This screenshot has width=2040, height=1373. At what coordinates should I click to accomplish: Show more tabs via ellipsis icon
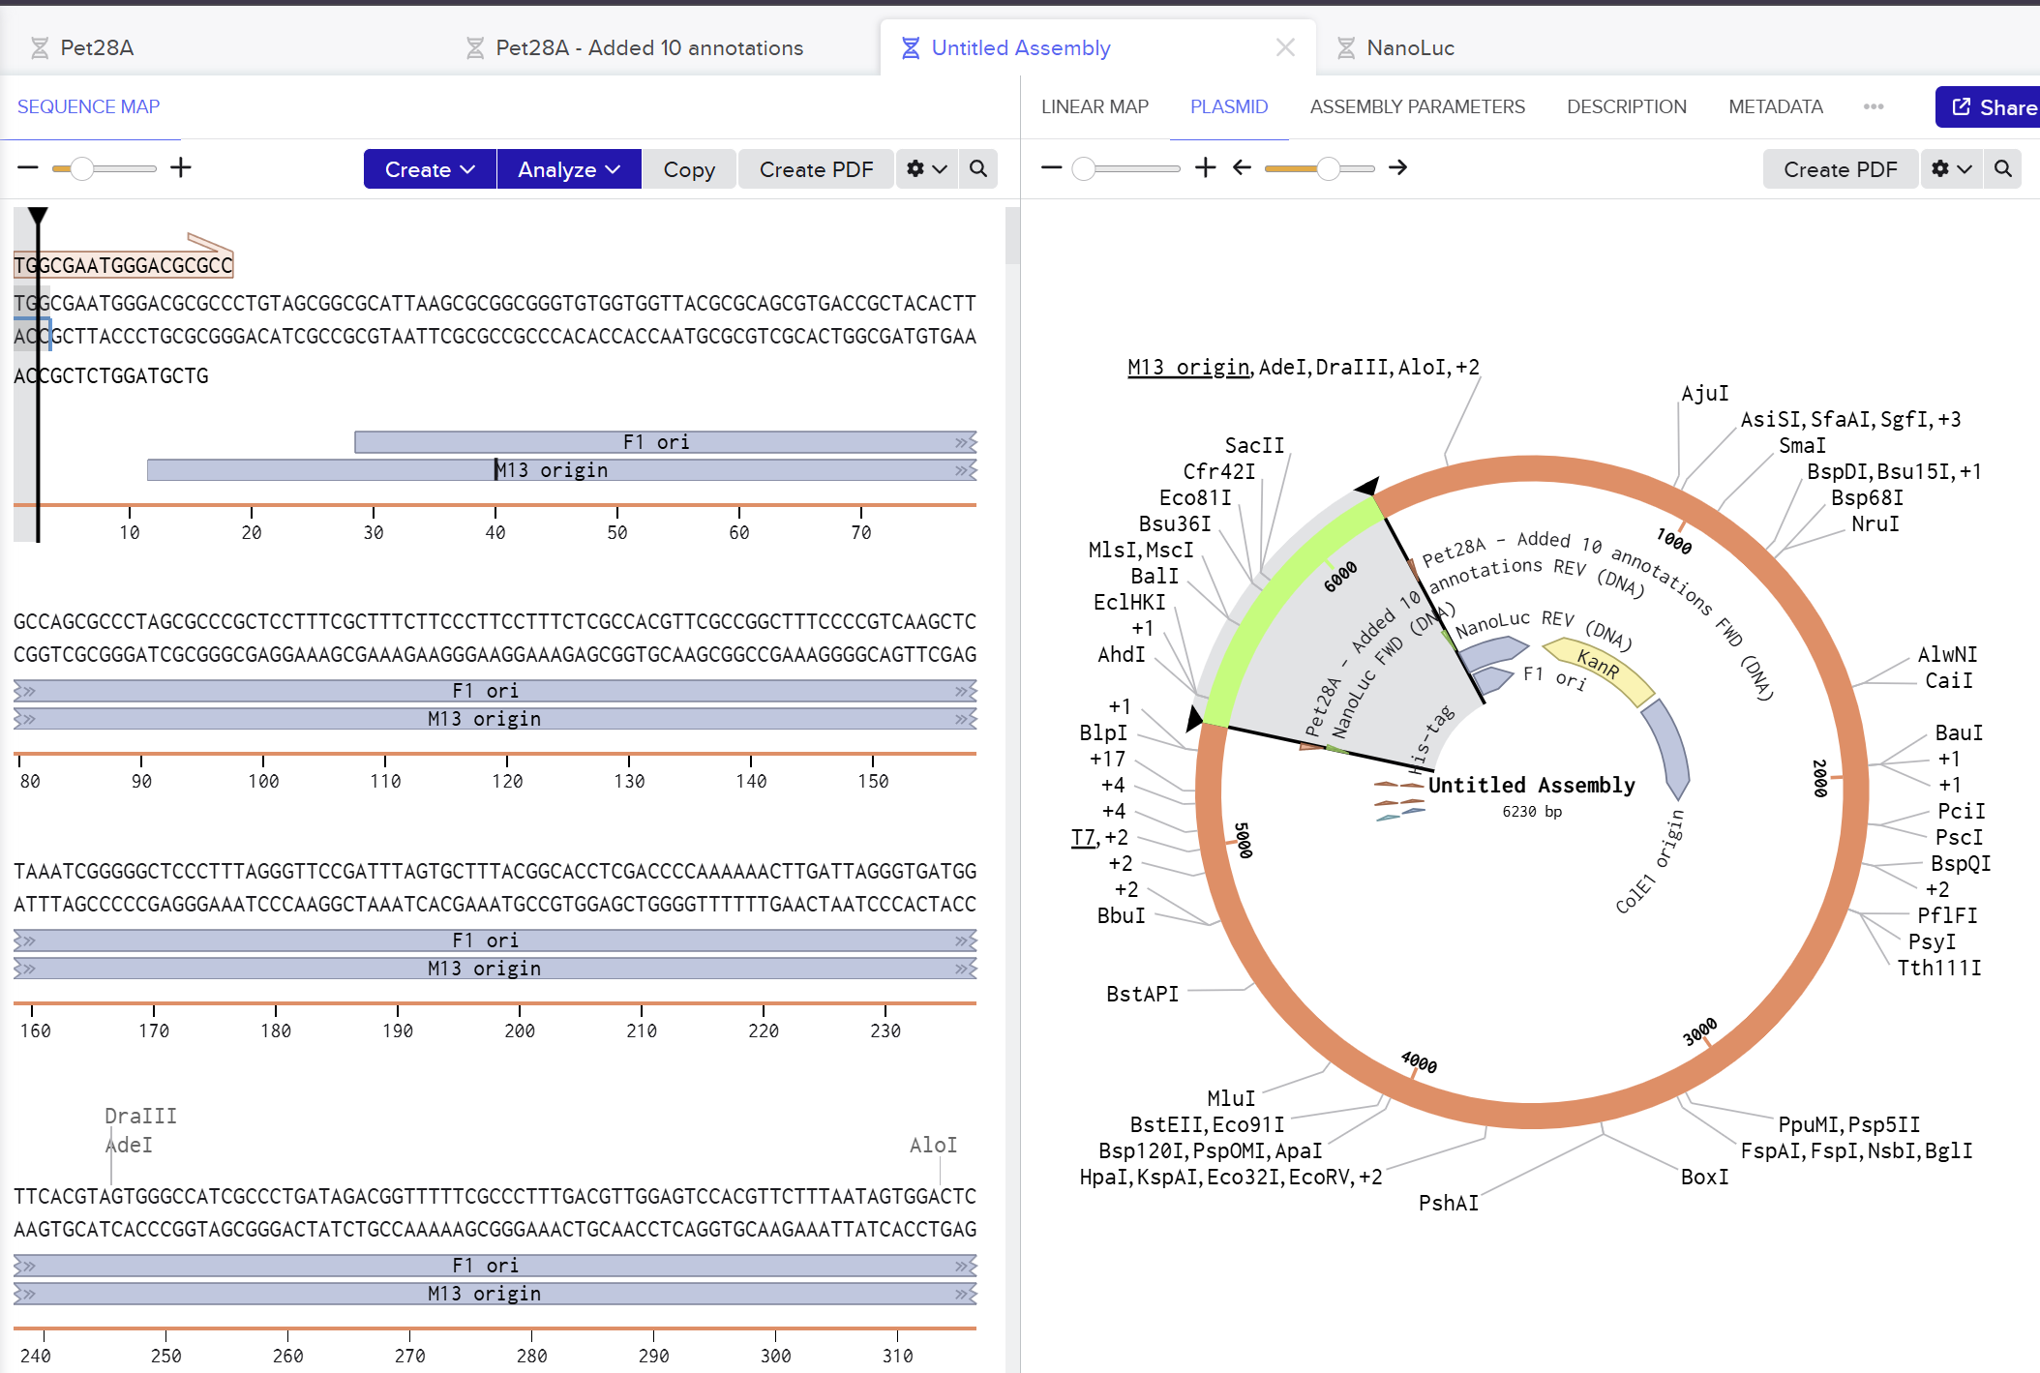(x=1874, y=106)
